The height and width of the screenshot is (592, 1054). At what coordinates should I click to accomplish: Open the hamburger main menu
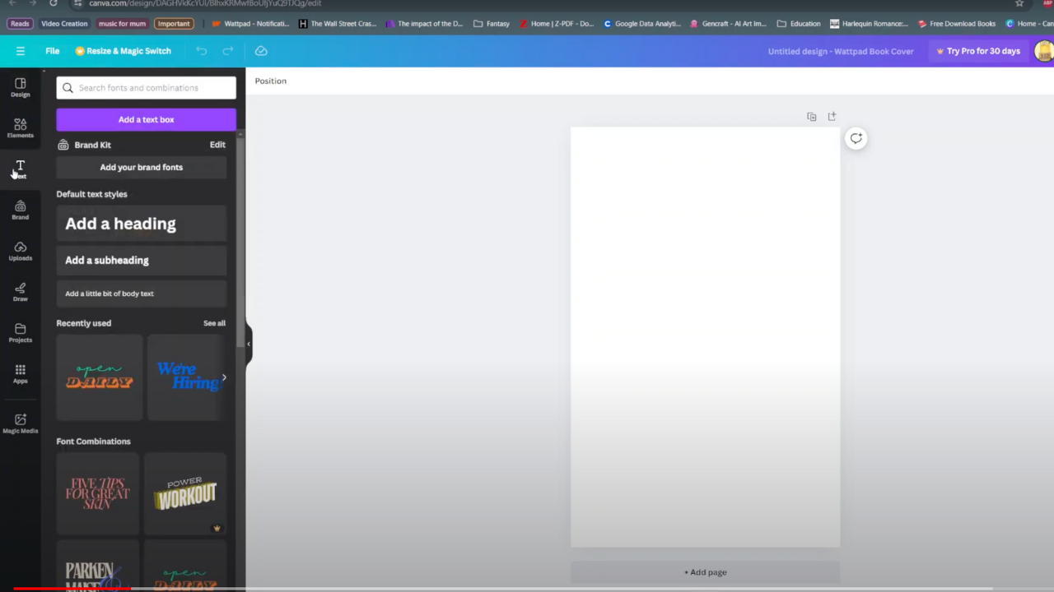20,51
